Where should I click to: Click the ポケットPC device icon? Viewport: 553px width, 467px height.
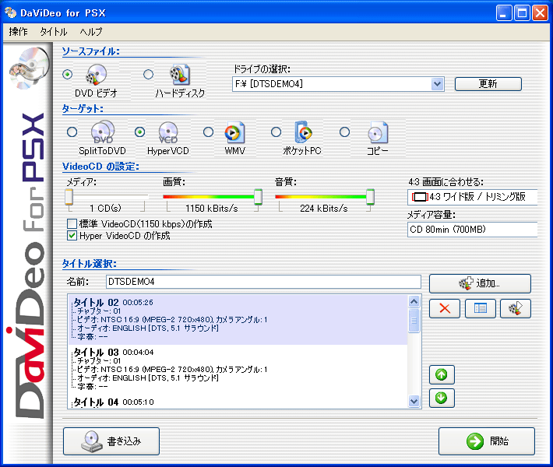point(303,132)
